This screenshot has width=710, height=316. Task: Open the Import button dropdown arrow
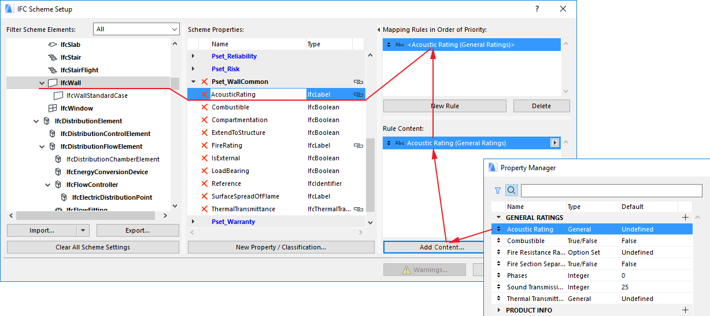[83, 230]
